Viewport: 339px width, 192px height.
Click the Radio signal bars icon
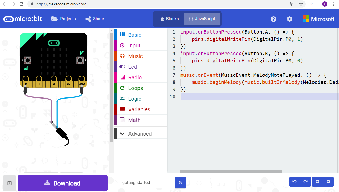pos(122,77)
